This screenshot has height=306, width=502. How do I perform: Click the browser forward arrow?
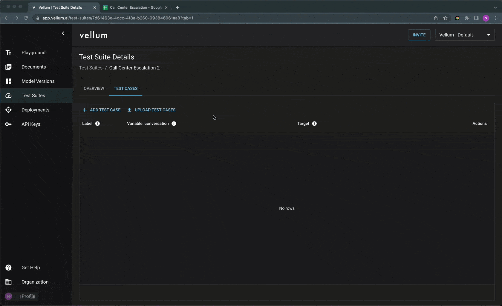(x=16, y=18)
